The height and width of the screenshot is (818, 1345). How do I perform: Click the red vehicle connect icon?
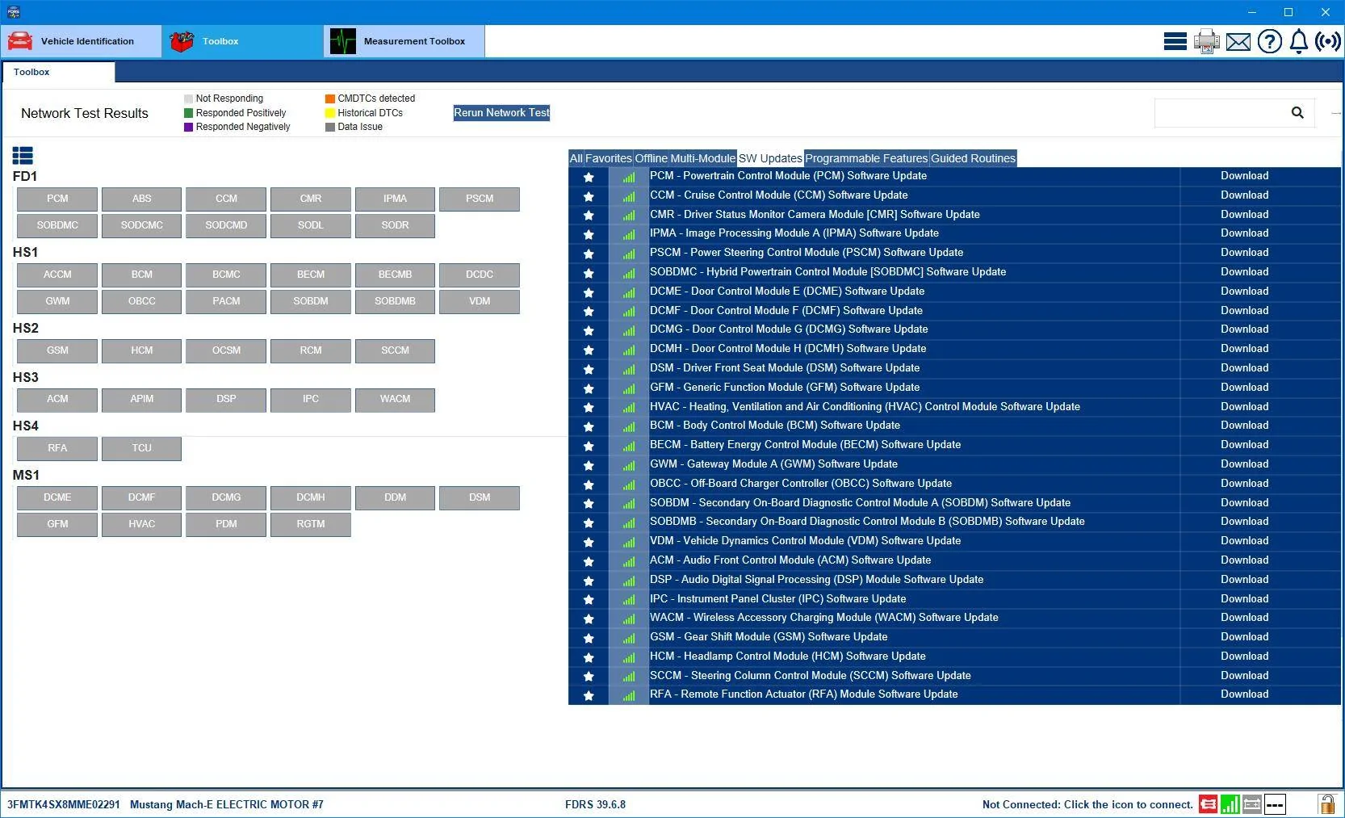coord(1208,804)
